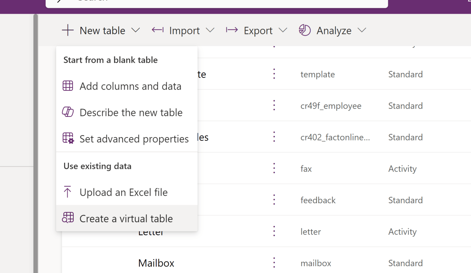
Task: Click the Add columns and data grid icon
Action: click(x=68, y=86)
